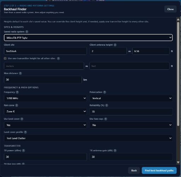Show Polarization help icon

[x=105, y=92]
